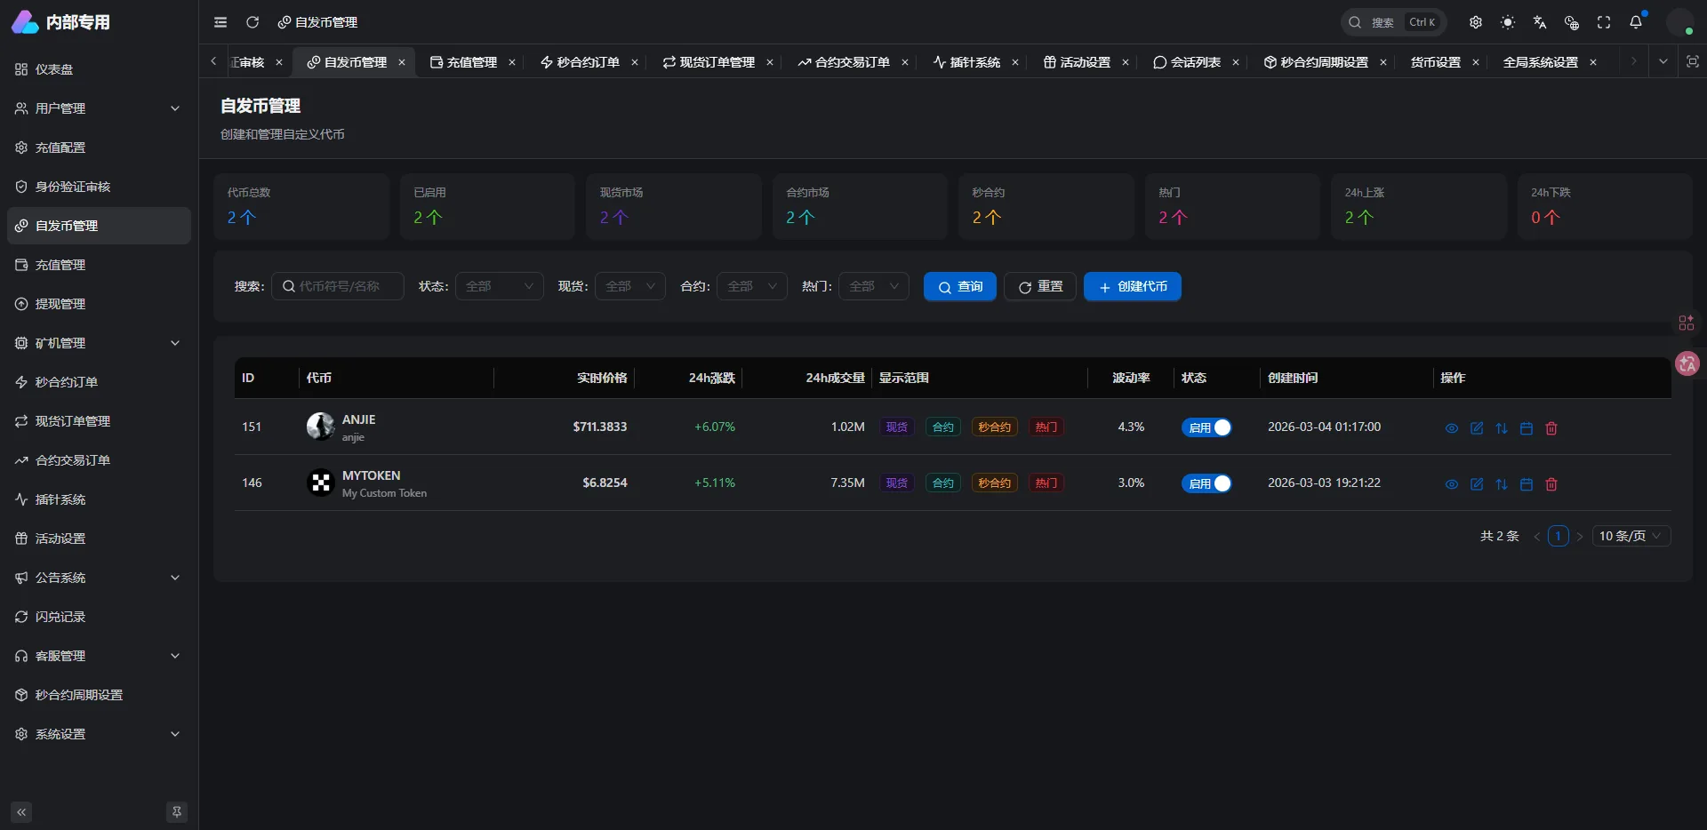1707x830 pixels.
Task: Click the refresh icon in top bar
Action: (x=252, y=22)
